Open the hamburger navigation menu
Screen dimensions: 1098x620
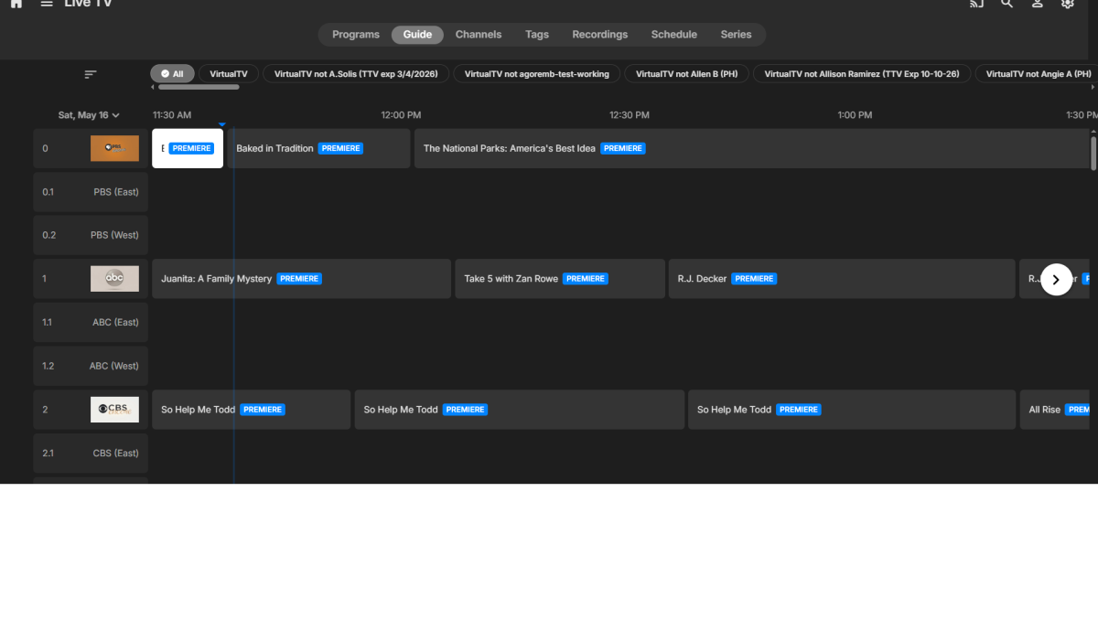pos(47,4)
